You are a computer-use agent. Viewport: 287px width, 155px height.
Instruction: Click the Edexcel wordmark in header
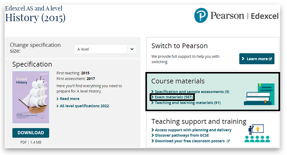pyautogui.click(x=265, y=16)
